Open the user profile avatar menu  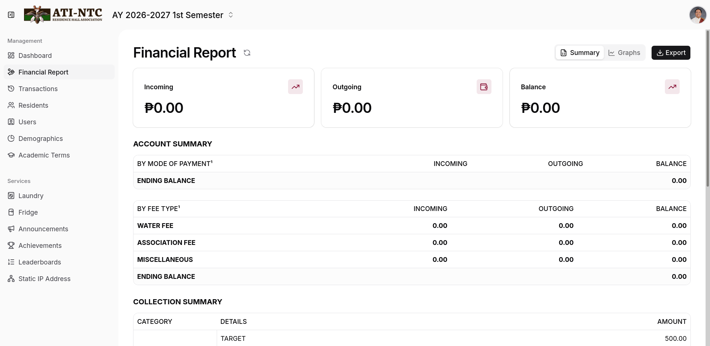pos(698,15)
